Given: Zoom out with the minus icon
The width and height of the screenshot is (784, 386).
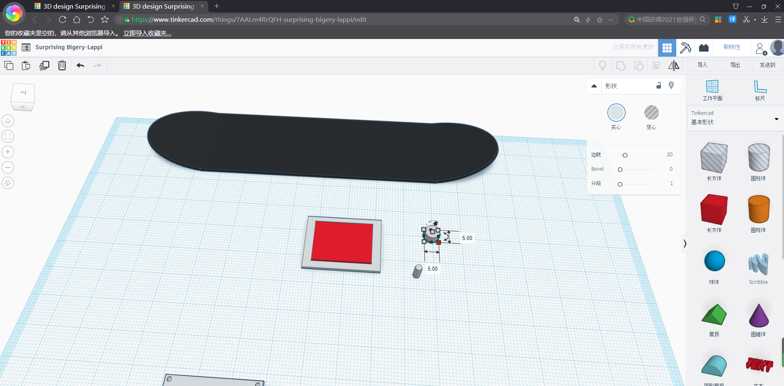Looking at the screenshot, I should point(8,167).
